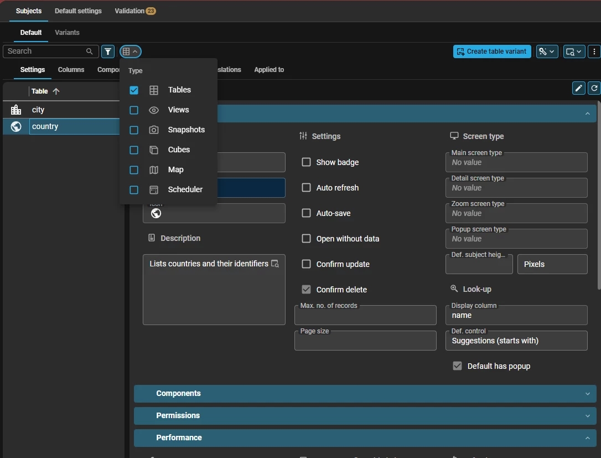
Task: Switch to the Validation tab
Action: click(134, 11)
